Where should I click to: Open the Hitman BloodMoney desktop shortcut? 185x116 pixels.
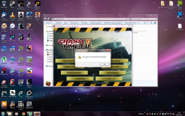pyautogui.click(x=21, y=5)
